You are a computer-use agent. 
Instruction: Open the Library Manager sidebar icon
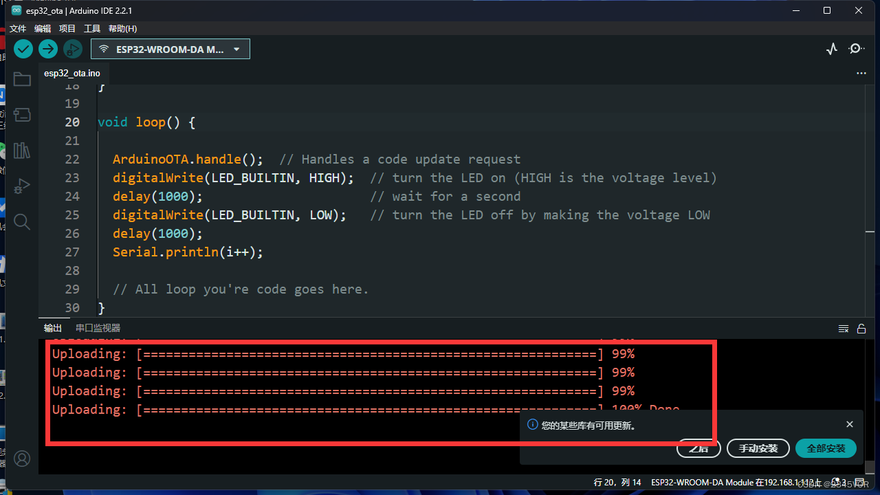coord(22,151)
